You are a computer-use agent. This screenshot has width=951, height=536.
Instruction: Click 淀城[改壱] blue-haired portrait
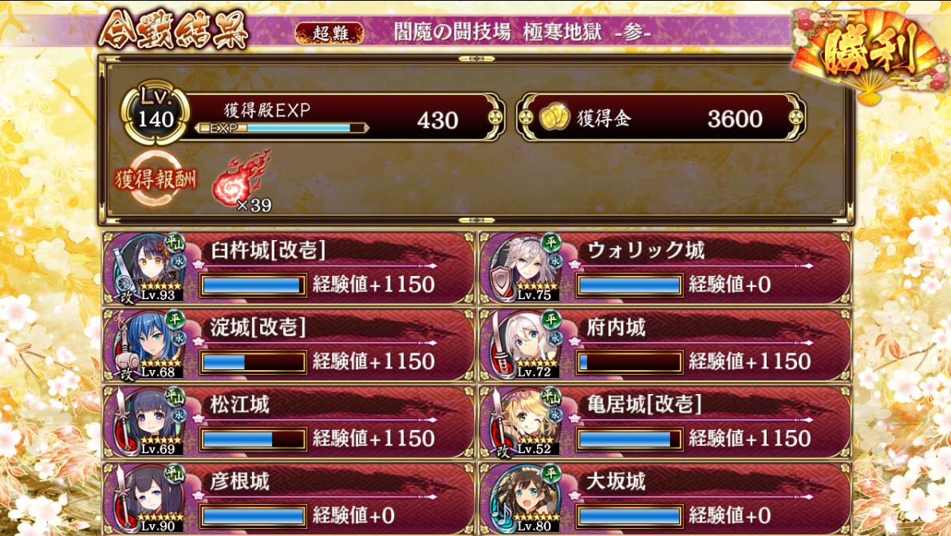tap(151, 345)
